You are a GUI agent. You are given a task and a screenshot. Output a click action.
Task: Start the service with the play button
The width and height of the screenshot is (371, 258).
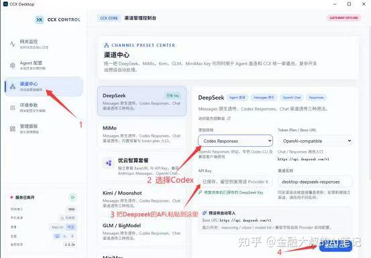(x=72, y=197)
